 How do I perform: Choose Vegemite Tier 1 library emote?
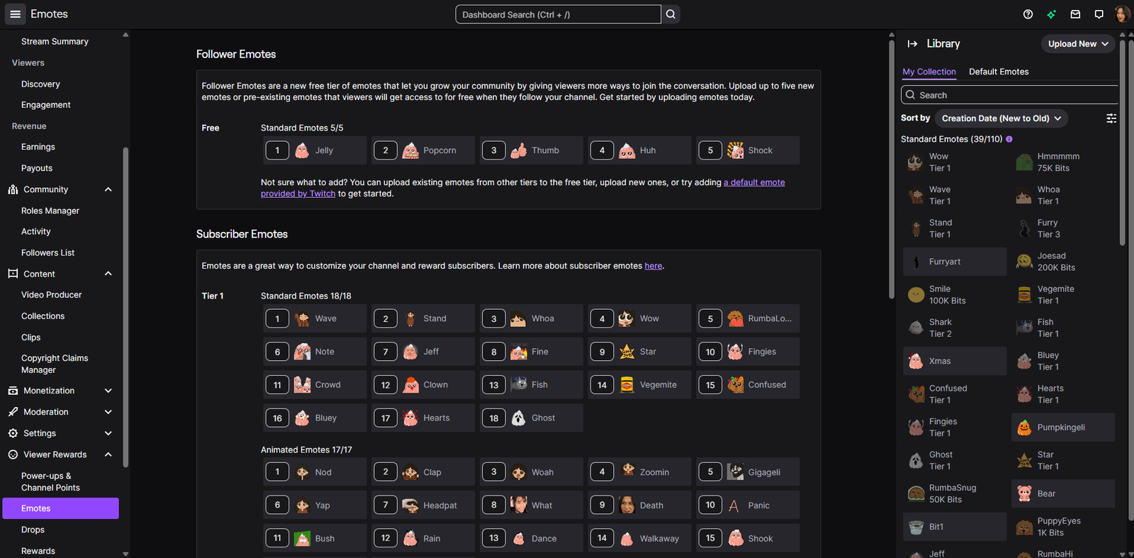point(1063,295)
